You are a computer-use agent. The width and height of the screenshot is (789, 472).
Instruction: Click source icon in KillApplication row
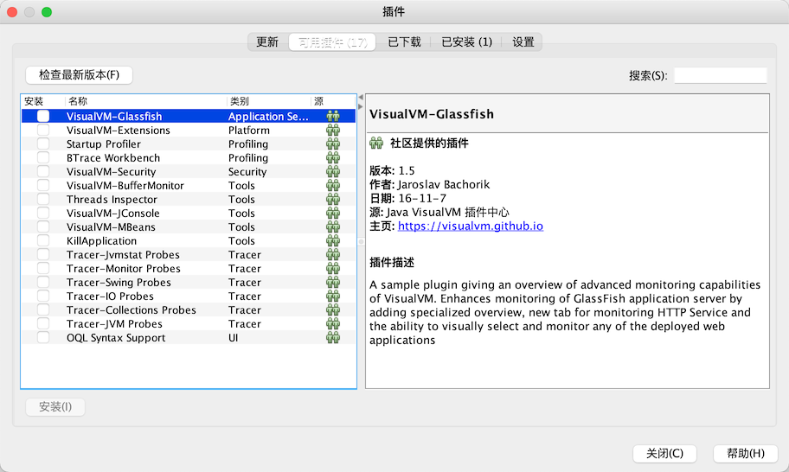point(332,241)
